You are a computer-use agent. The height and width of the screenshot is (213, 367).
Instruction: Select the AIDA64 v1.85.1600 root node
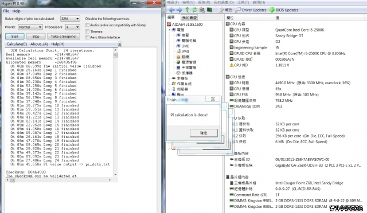[x=185, y=24]
